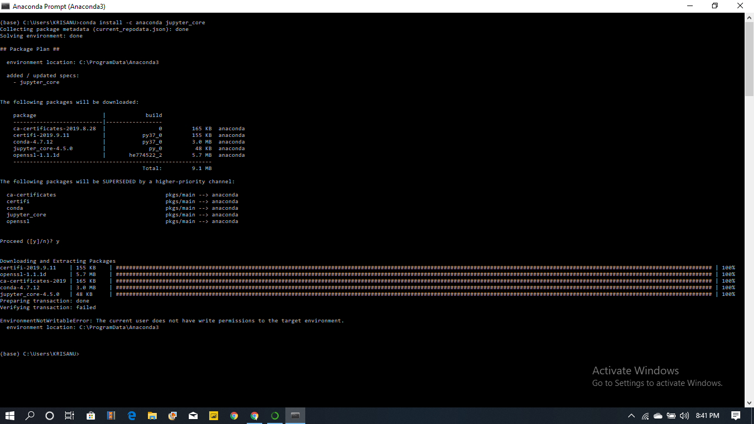754x424 pixels.
Task: Open the Action Center notifications panel
Action: pyautogui.click(x=737, y=416)
